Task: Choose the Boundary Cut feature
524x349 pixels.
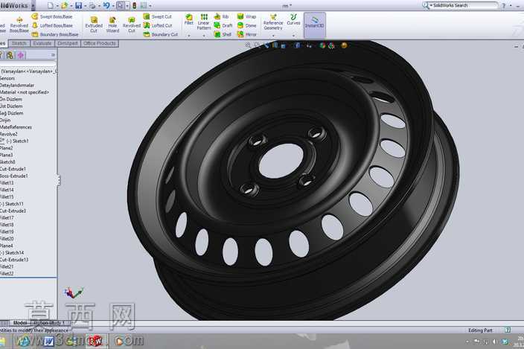Action: click(161, 34)
